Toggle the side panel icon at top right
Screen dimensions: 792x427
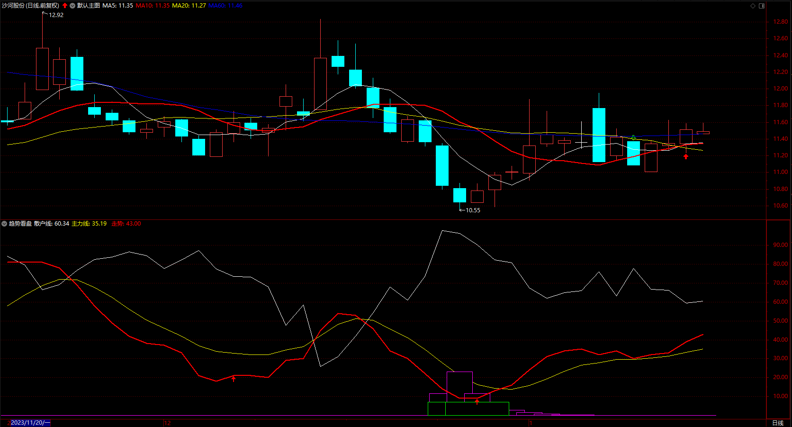click(x=762, y=6)
